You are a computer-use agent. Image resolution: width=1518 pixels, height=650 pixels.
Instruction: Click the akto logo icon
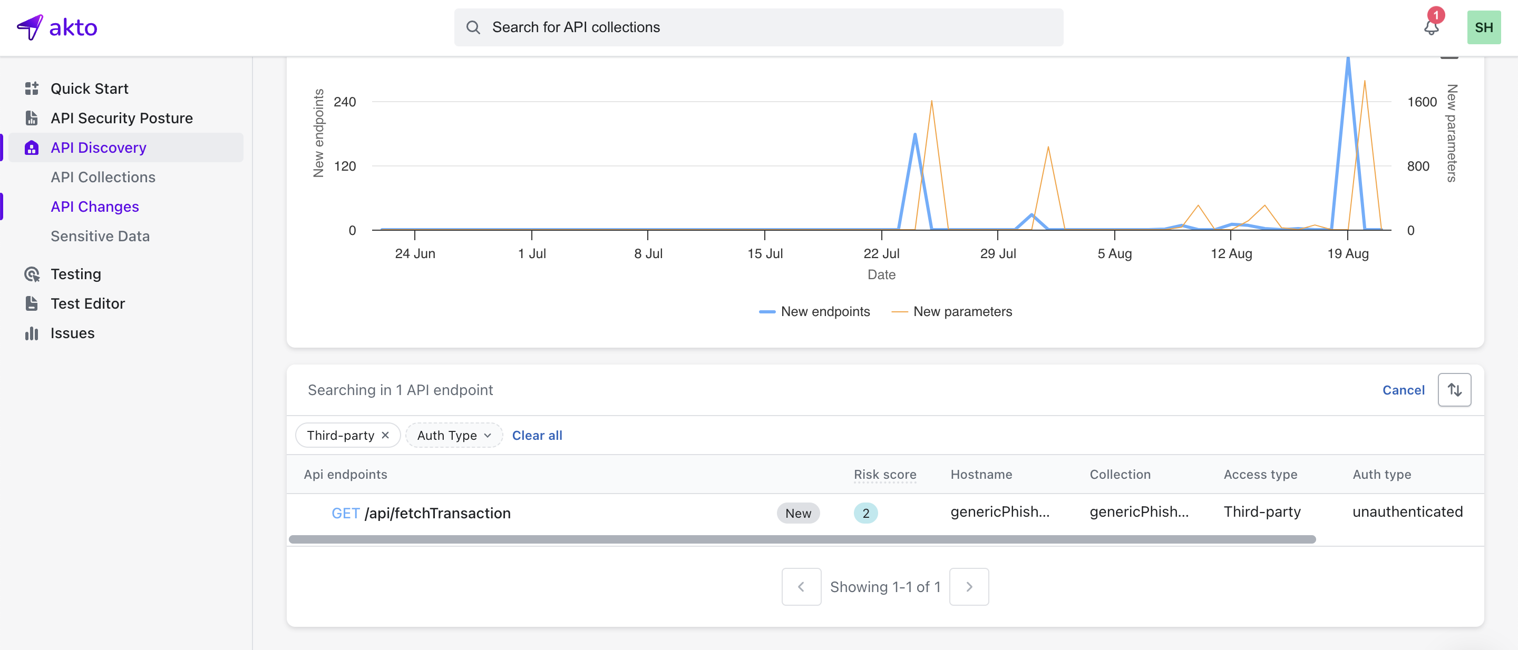pyautogui.click(x=30, y=27)
